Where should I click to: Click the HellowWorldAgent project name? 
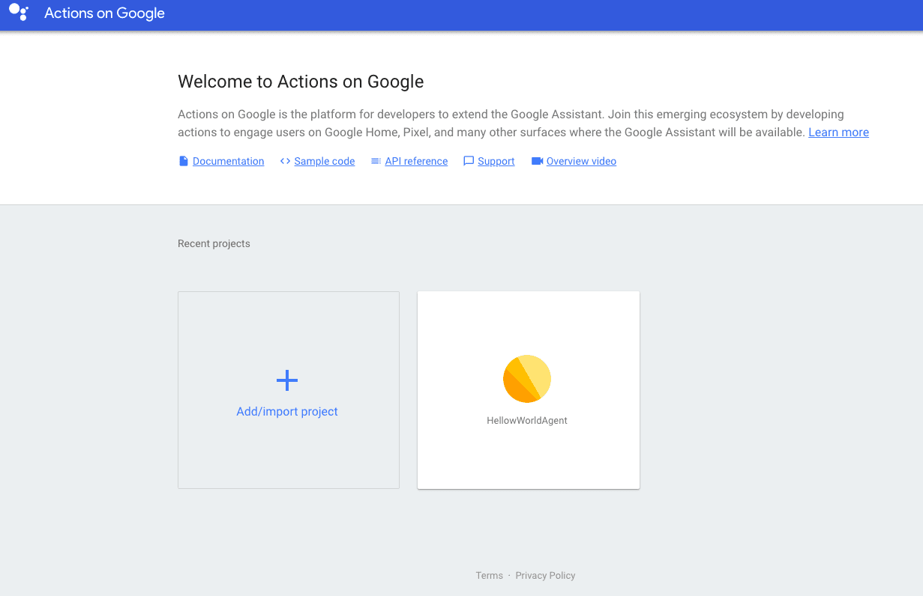527,421
